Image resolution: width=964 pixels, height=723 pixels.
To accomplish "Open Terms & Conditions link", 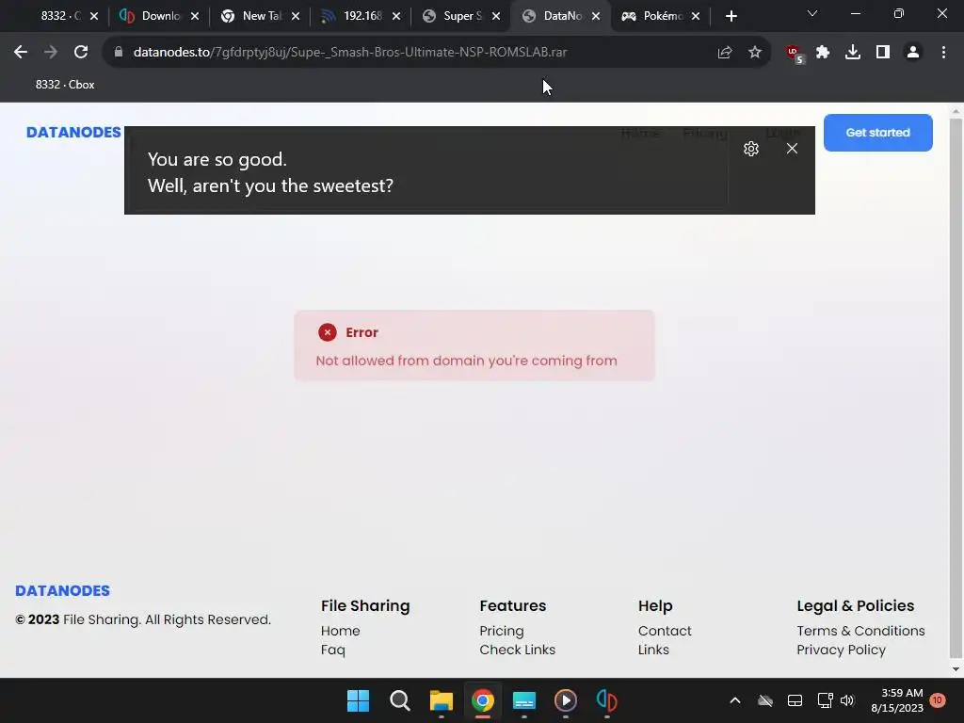I will pos(860,631).
